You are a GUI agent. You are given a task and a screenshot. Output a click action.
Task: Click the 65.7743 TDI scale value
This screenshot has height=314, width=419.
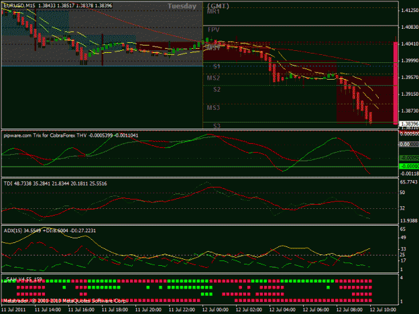tap(409, 182)
